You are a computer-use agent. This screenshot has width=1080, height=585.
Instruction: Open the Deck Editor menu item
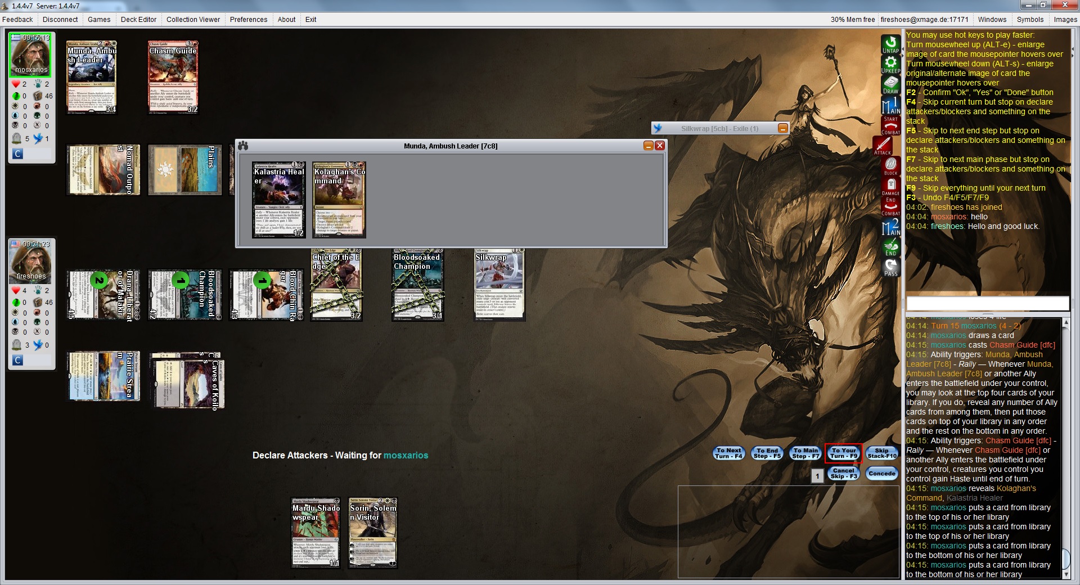[x=138, y=19]
